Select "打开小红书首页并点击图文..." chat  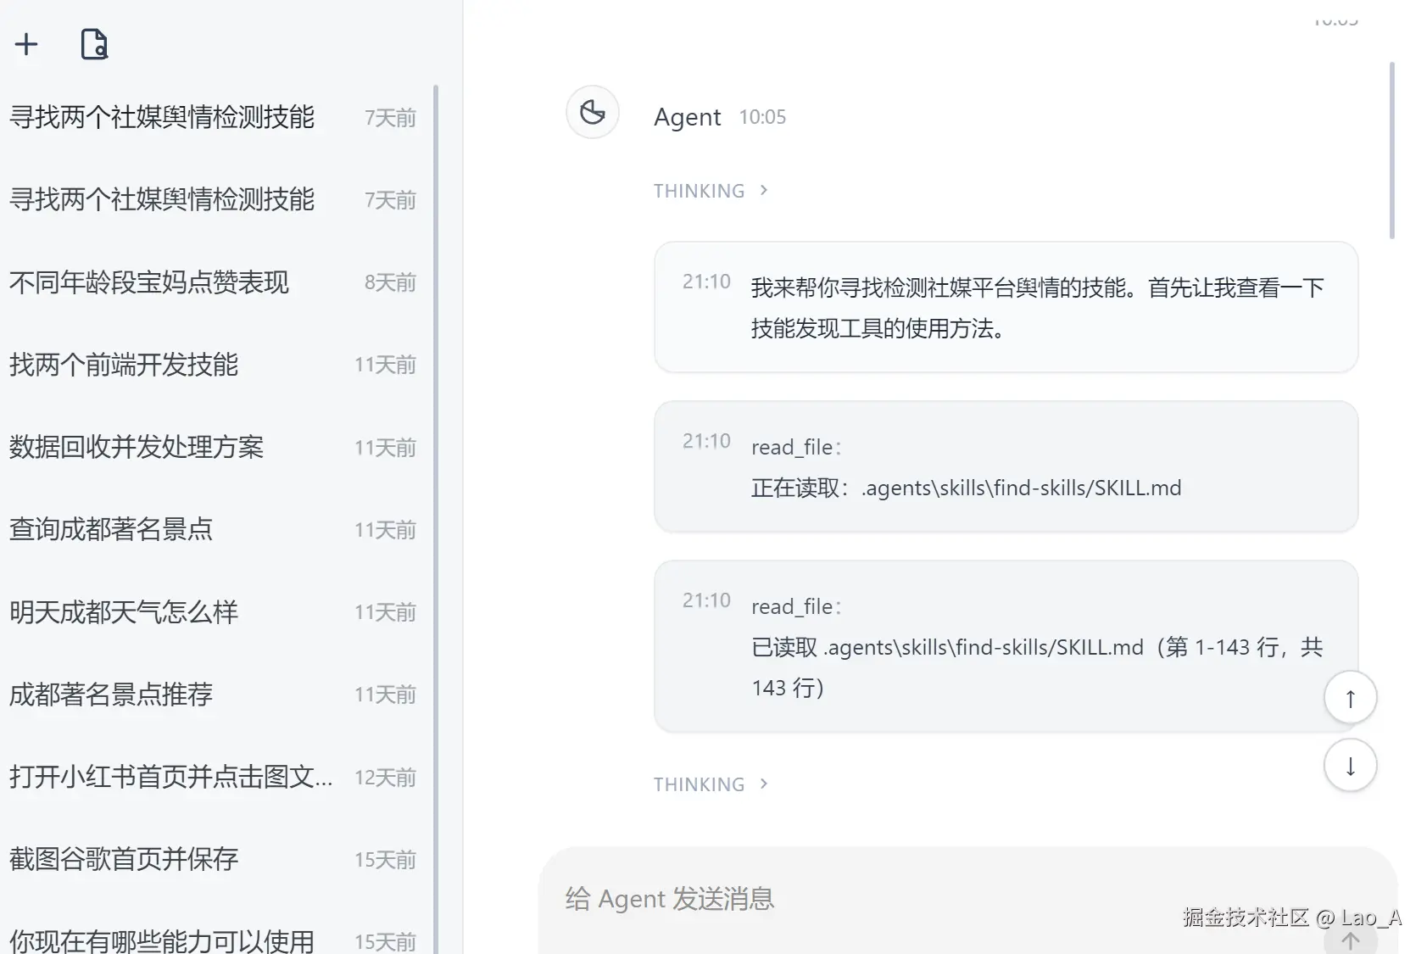[x=212, y=777]
